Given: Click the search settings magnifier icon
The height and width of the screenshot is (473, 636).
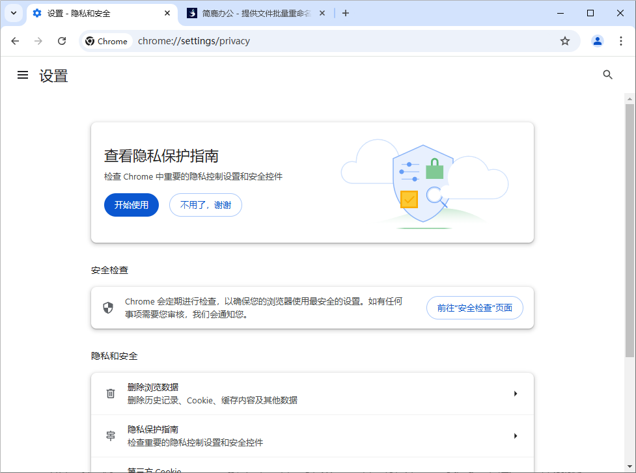Looking at the screenshot, I should tap(607, 74).
